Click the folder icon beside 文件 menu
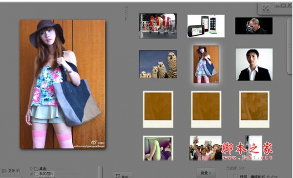Viewport: 293px width, 178px height. [4, 171]
